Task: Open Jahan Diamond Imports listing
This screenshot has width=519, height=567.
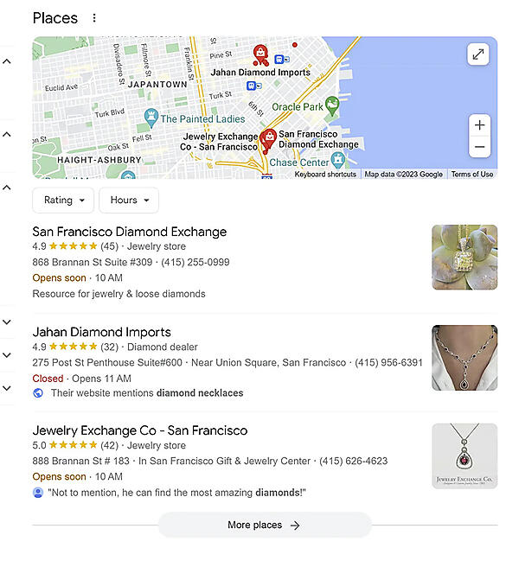Action: [x=102, y=332]
